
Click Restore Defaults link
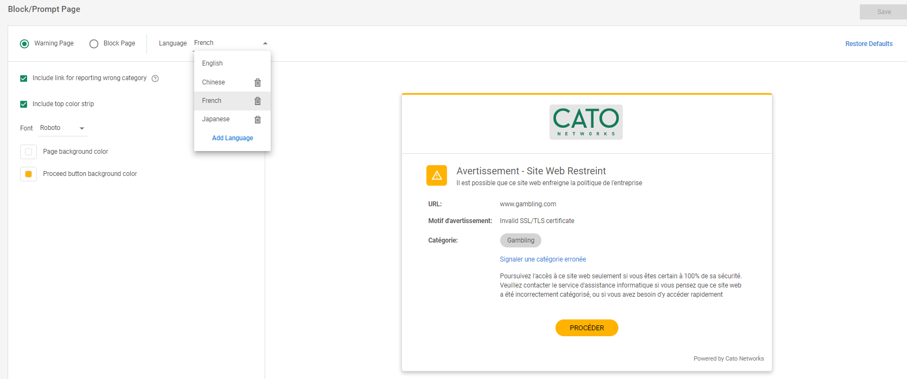click(x=868, y=44)
